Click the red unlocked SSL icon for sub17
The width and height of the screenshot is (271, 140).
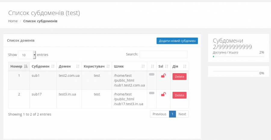[163, 95]
